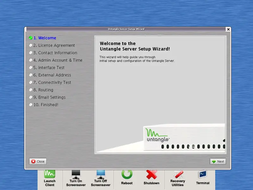This screenshot has width=253, height=190.
Task: Select step 3. Contact Information
Action: (53, 53)
